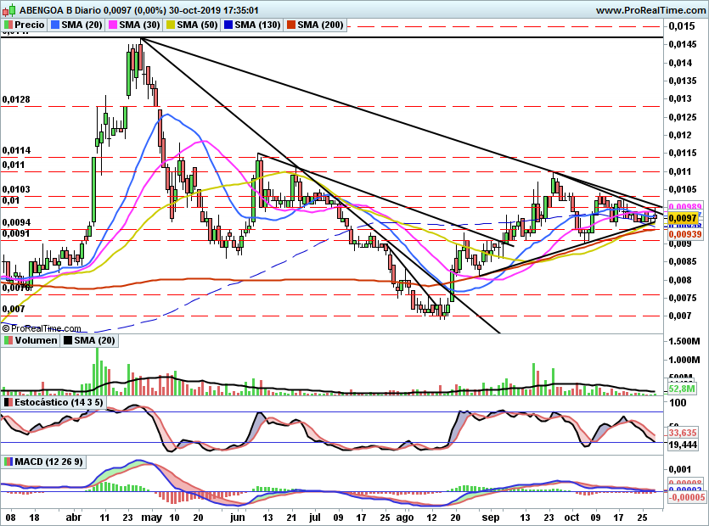Click the 0,0103 level label
The image size is (709, 526).
[x=16, y=189]
